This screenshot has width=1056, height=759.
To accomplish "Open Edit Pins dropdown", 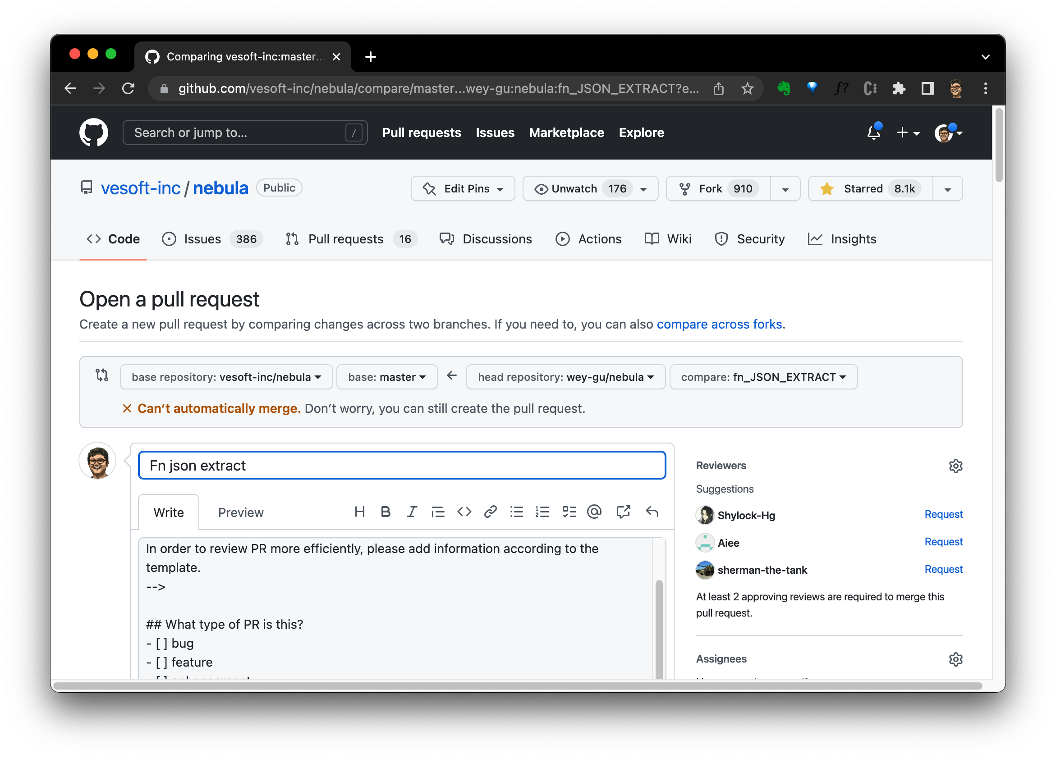I will [463, 188].
